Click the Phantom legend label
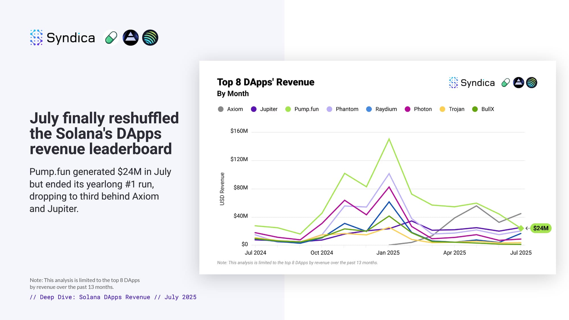 347,109
